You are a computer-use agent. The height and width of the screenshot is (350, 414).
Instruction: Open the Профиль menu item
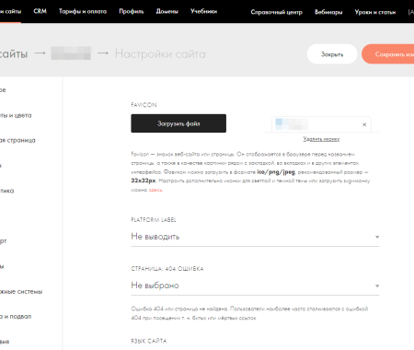pos(132,11)
